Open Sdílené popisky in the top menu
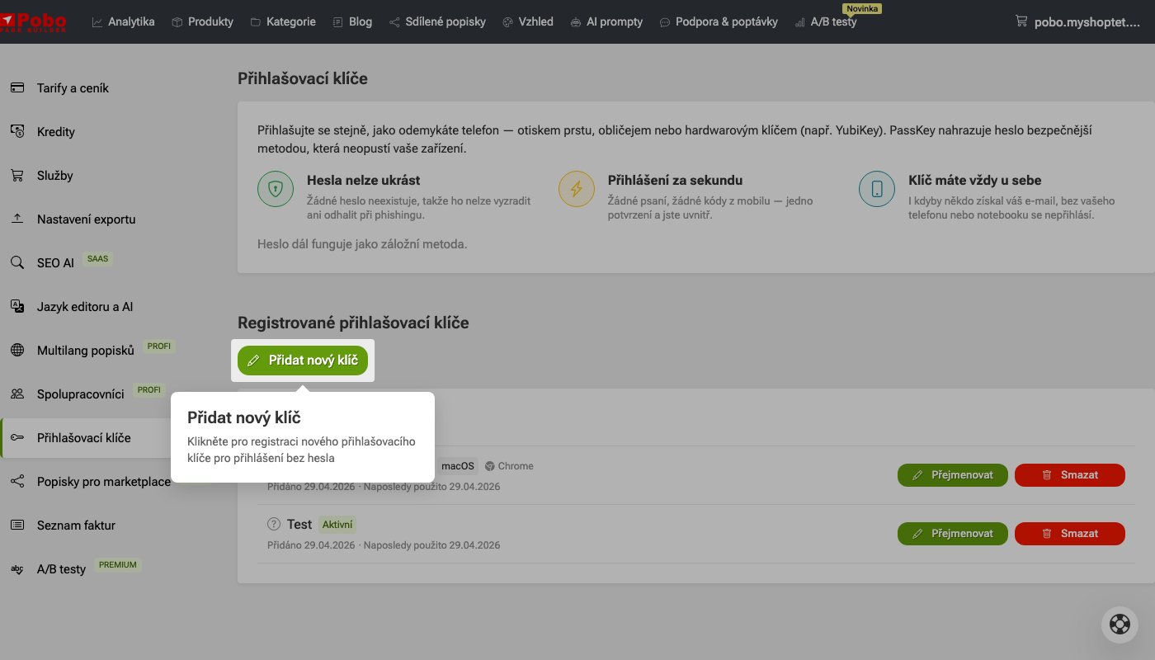The height and width of the screenshot is (660, 1155). [437, 21]
